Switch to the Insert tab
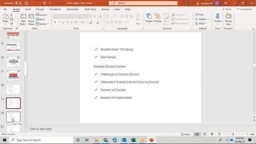256x144 pixels. pyautogui.click(x=28, y=9)
